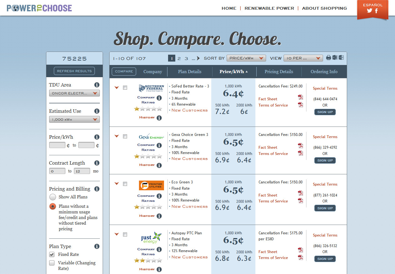Open the Estimated Use dropdown
The height and width of the screenshot is (274, 395).
74,119
